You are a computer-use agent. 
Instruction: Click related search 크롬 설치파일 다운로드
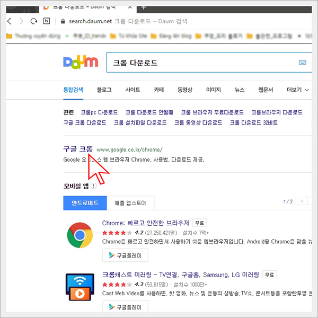click(x=140, y=122)
